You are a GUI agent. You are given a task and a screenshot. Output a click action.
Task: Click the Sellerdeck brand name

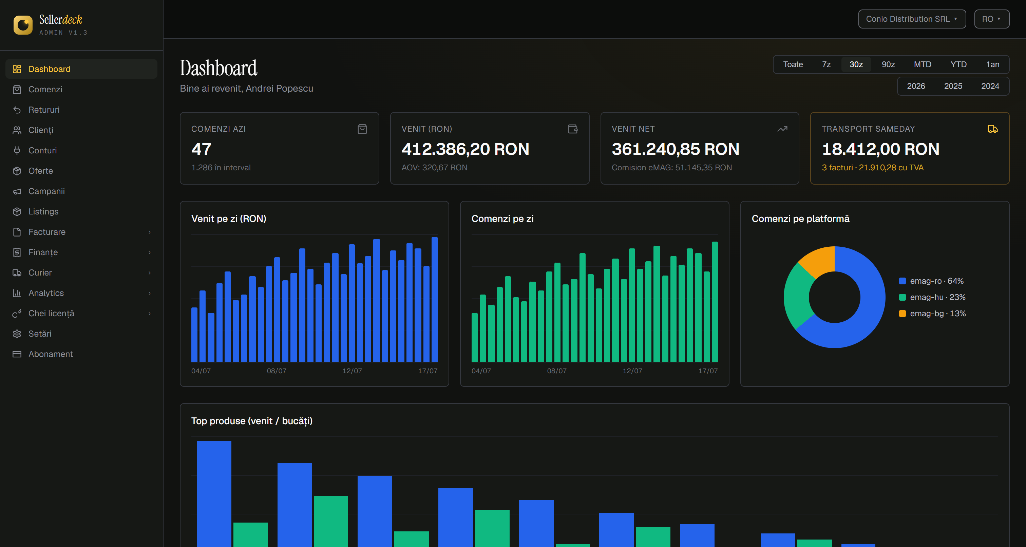[x=60, y=20]
